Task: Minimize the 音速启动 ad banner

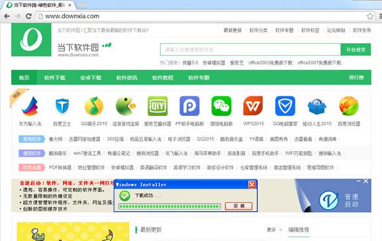Action: pyautogui.click(x=358, y=181)
